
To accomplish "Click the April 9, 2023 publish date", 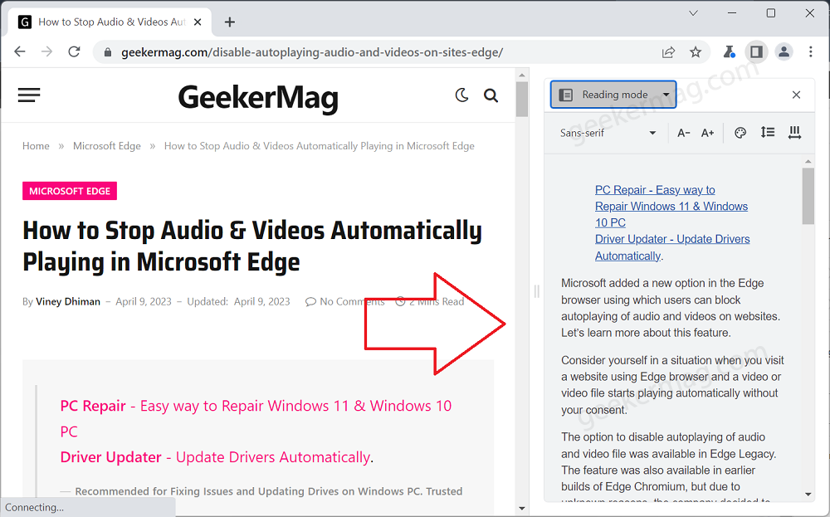I will [144, 301].
